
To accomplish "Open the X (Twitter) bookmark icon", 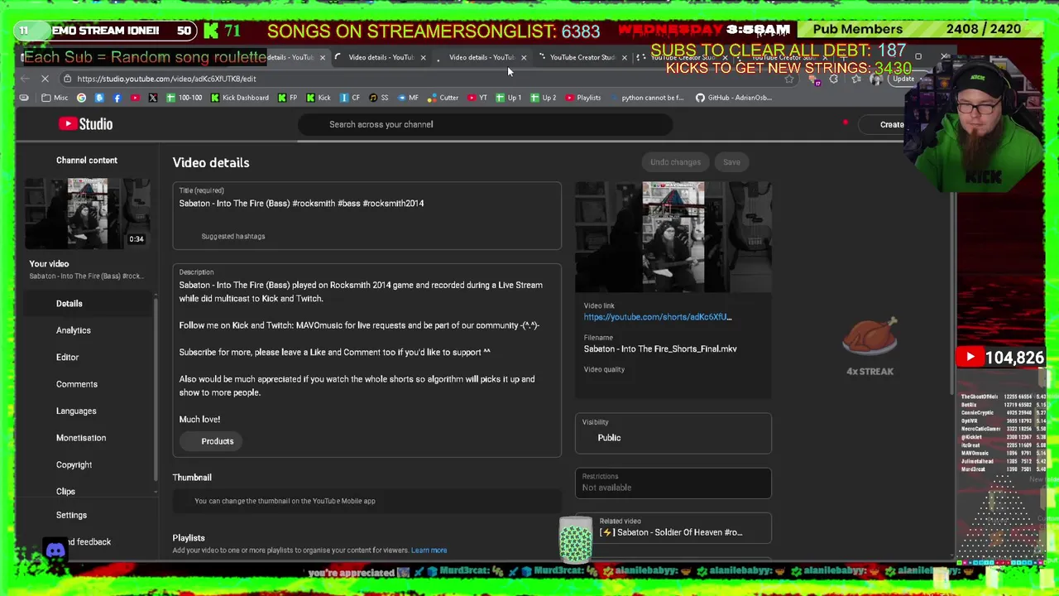I will (x=152, y=98).
